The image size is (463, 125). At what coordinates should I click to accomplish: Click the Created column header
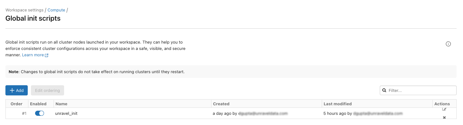click(x=221, y=104)
